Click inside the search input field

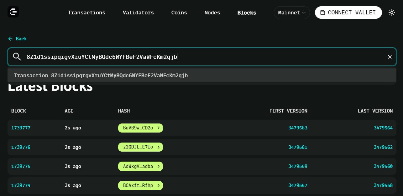click(x=204, y=57)
